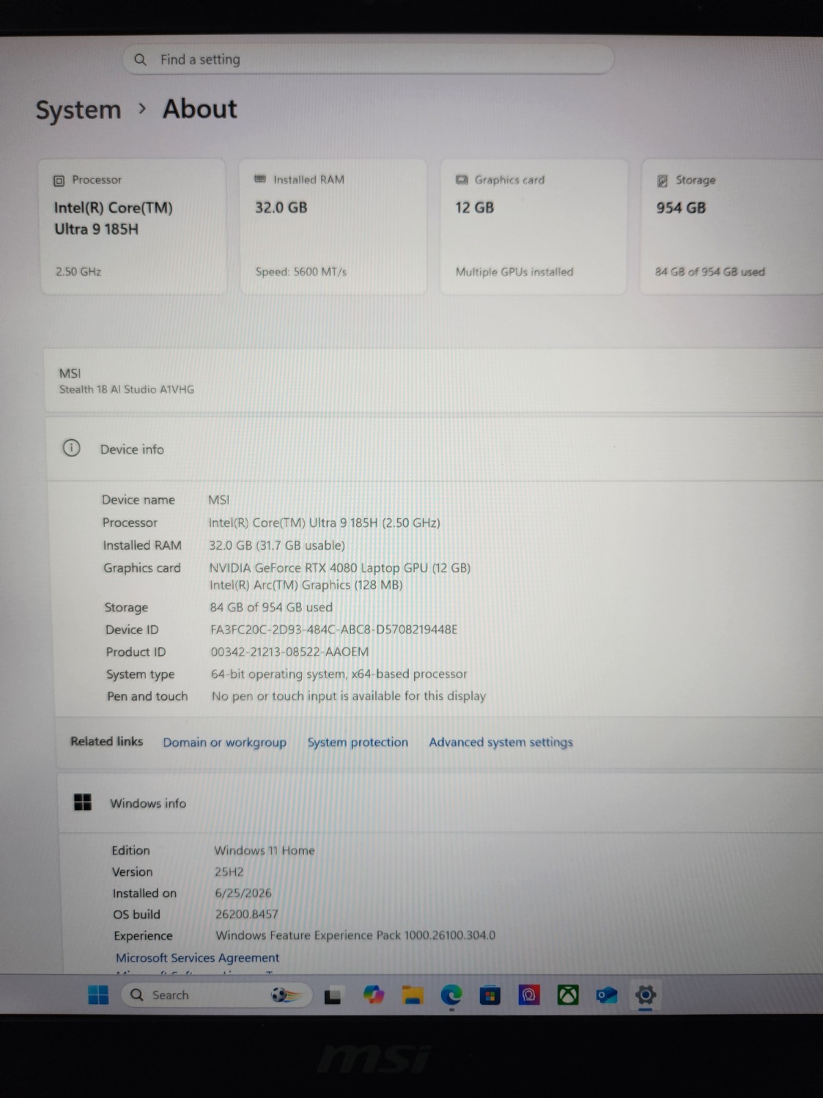
Task: Open the Windows Start menu
Action: (x=99, y=995)
